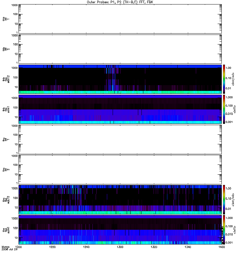
Task: Click the thc fbk scm1 spectrogram panel
Action: click(120, 230)
